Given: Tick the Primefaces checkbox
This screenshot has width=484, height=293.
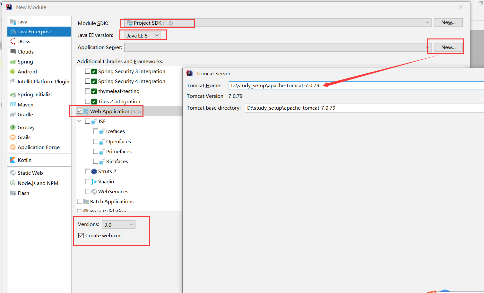Looking at the screenshot, I should 95,151.
